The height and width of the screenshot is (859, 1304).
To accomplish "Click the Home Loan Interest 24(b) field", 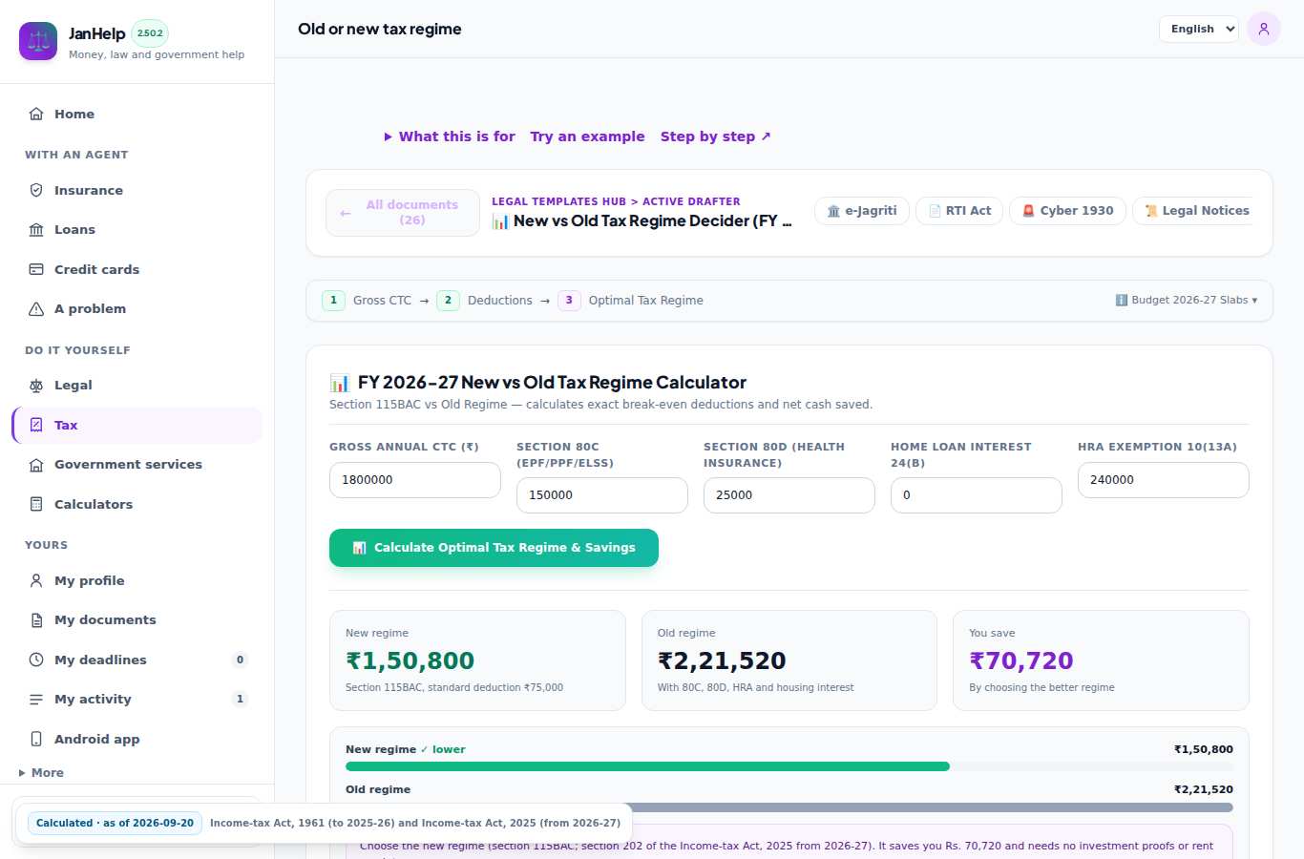I will (x=977, y=495).
